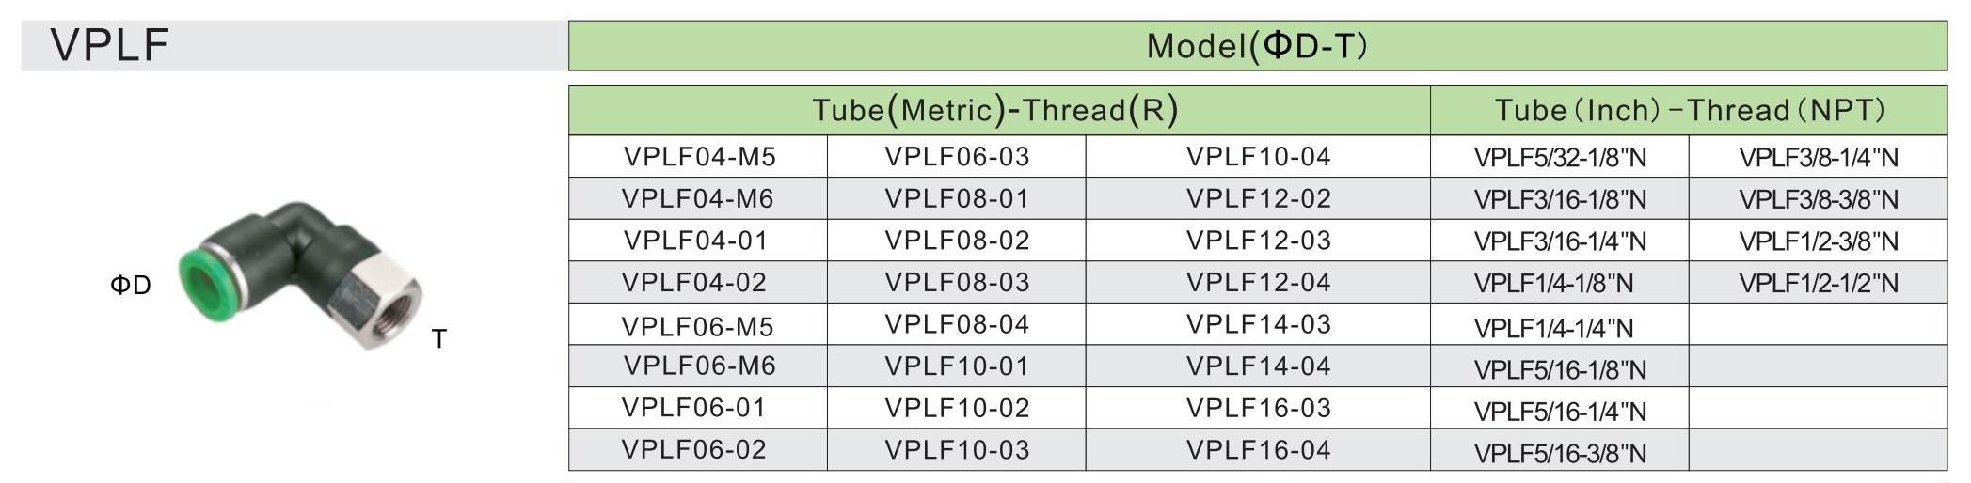Screen dimensions: 1971x483
Task: Click the Tube(Inch)-Thread(NPT) column header
Action: [x=1689, y=111]
